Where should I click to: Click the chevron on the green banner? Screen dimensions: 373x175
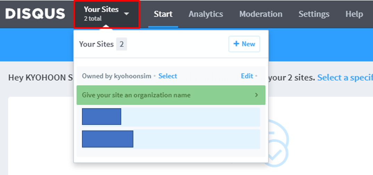(256, 95)
